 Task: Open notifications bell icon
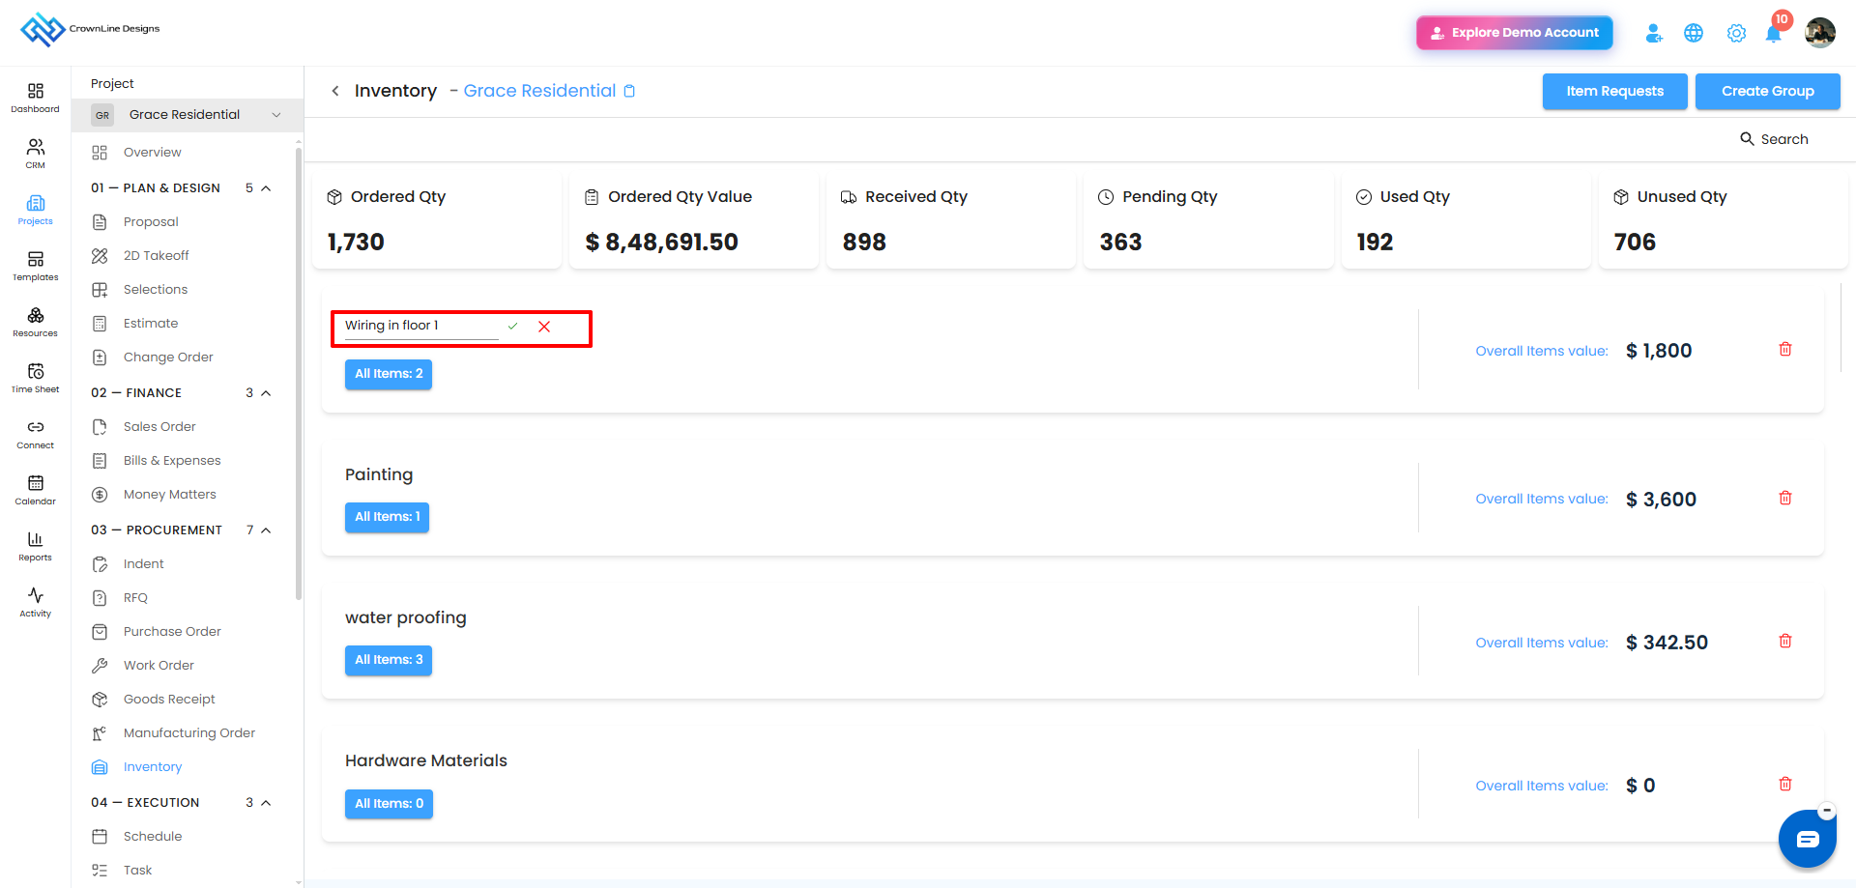tap(1773, 34)
